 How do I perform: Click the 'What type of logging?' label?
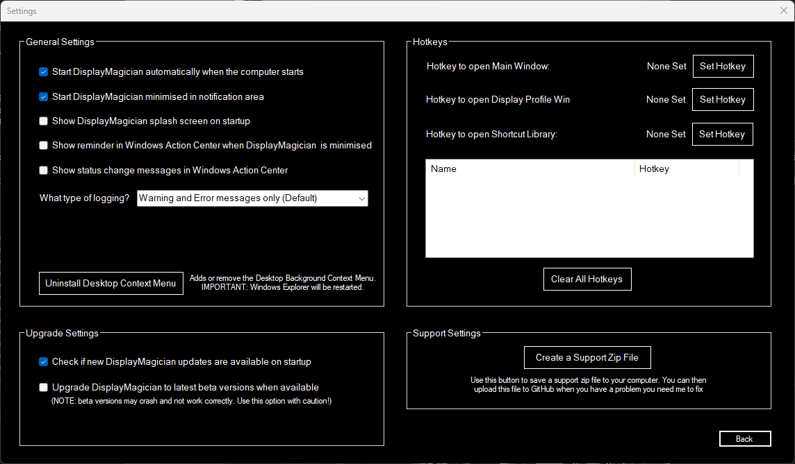click(84, 198)
